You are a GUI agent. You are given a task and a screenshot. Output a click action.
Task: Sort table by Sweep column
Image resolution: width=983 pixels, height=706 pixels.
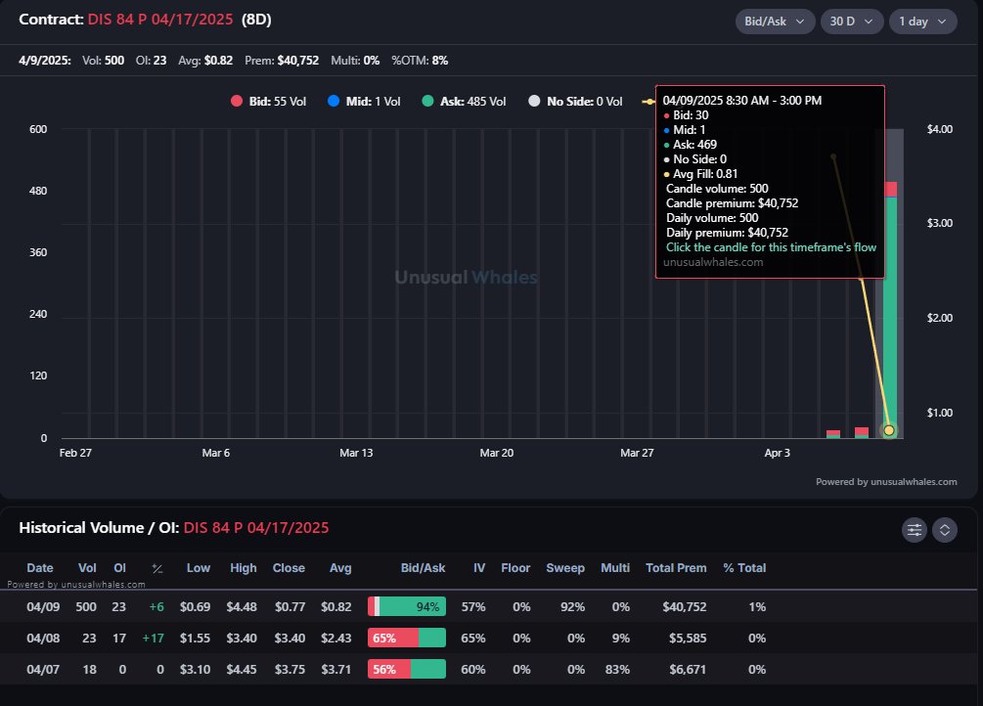[x=565, y=568]
